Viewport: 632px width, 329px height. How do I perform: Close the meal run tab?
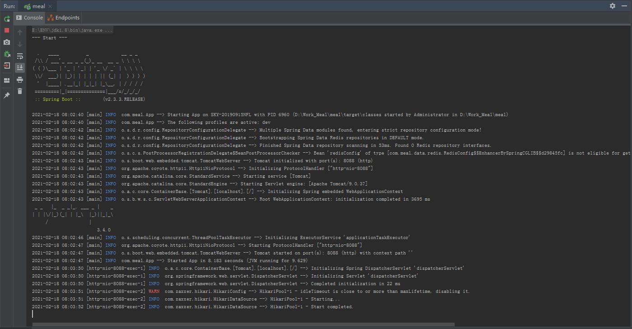click(50, 6)
